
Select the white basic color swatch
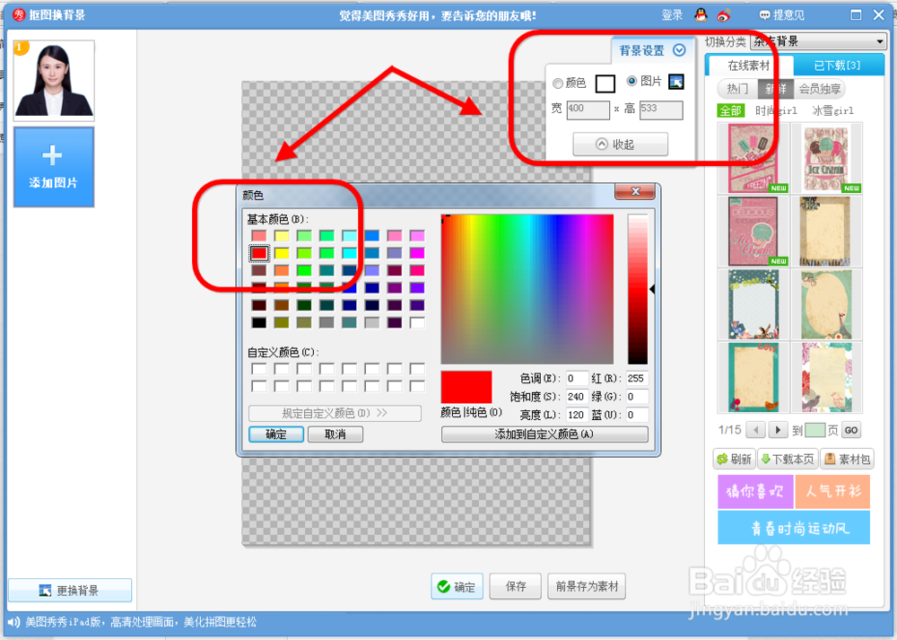point(418,322)
